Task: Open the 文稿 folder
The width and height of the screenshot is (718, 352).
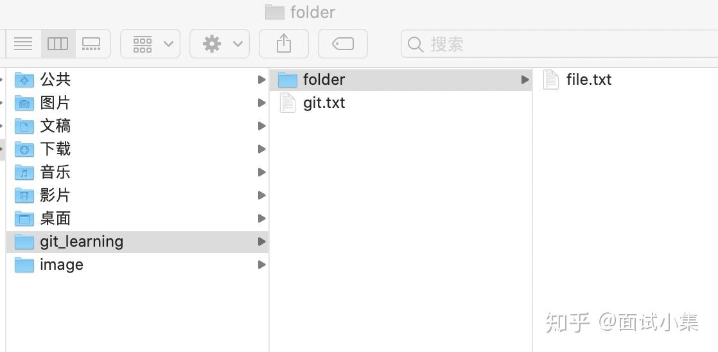Action: [55, 126]
